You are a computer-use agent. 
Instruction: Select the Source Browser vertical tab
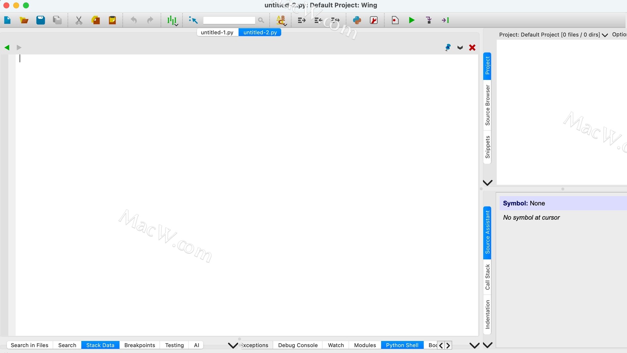pos(487,105)
